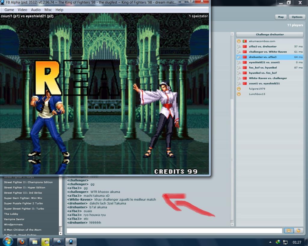This screenshot has height=246, width=308.
Task: Click the smiley status icon beside Lunchbox13
Action: [x=239, y=94]
